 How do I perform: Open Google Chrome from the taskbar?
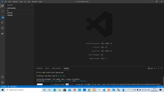89,90
